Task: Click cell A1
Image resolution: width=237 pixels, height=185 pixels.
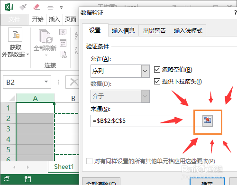Action: 35,108
